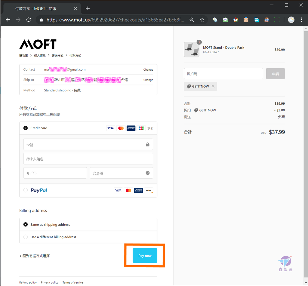Show more card types via 更多
Screen dimensions: 308x286
pyautogui.click(x=150, y=129)
